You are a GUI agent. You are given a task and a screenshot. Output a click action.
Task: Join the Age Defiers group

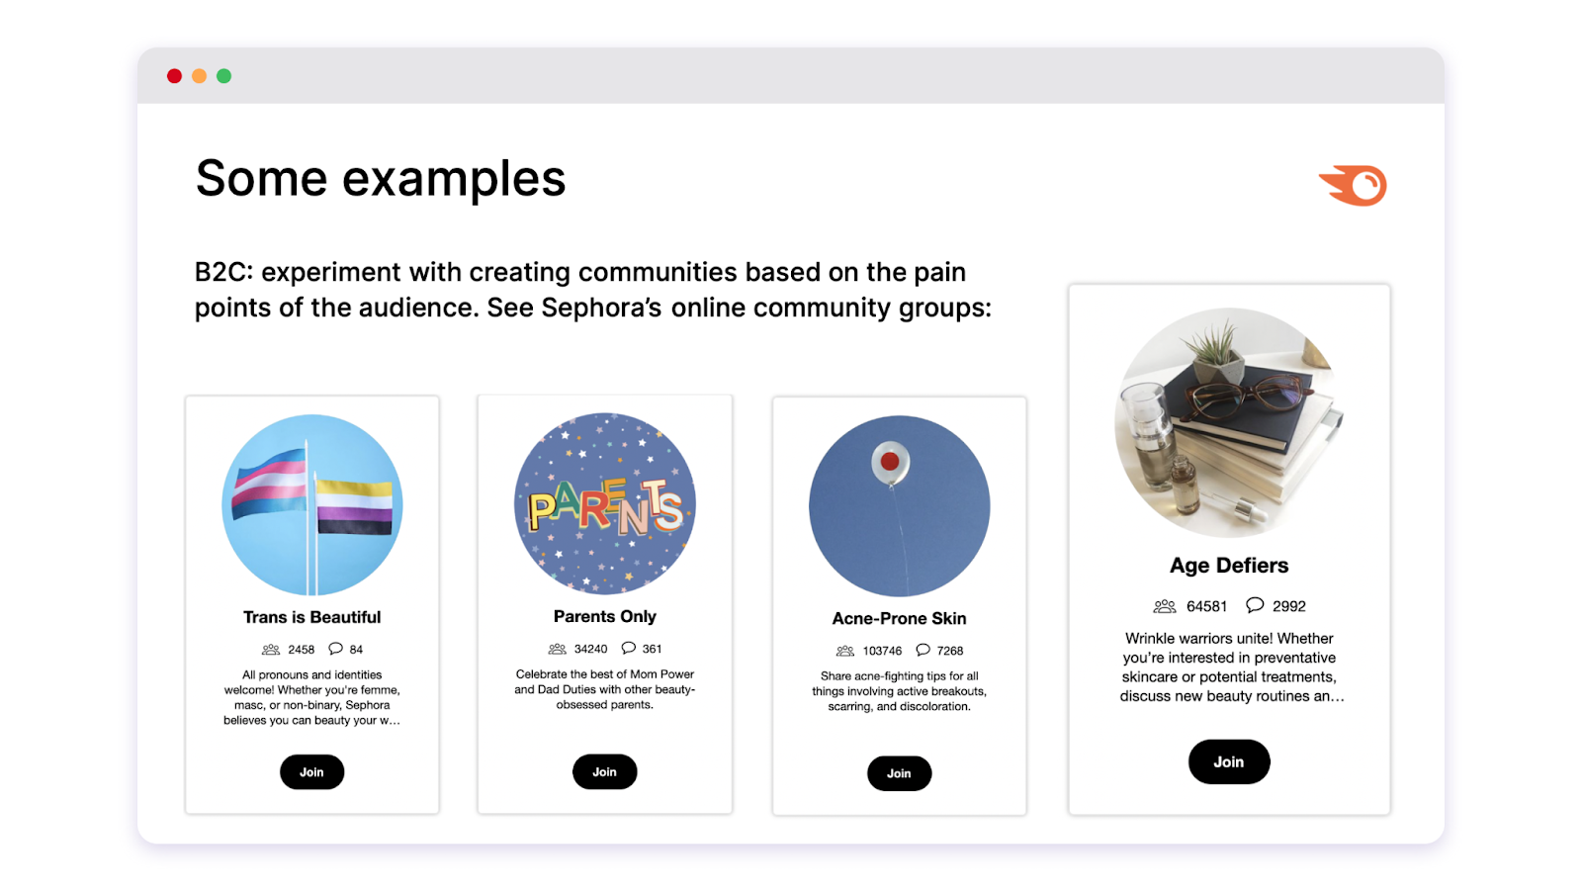(x=1229, y=761)
